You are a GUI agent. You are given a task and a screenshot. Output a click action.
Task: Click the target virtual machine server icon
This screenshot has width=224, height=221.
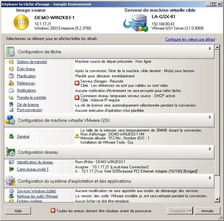[x=136, y=23]
